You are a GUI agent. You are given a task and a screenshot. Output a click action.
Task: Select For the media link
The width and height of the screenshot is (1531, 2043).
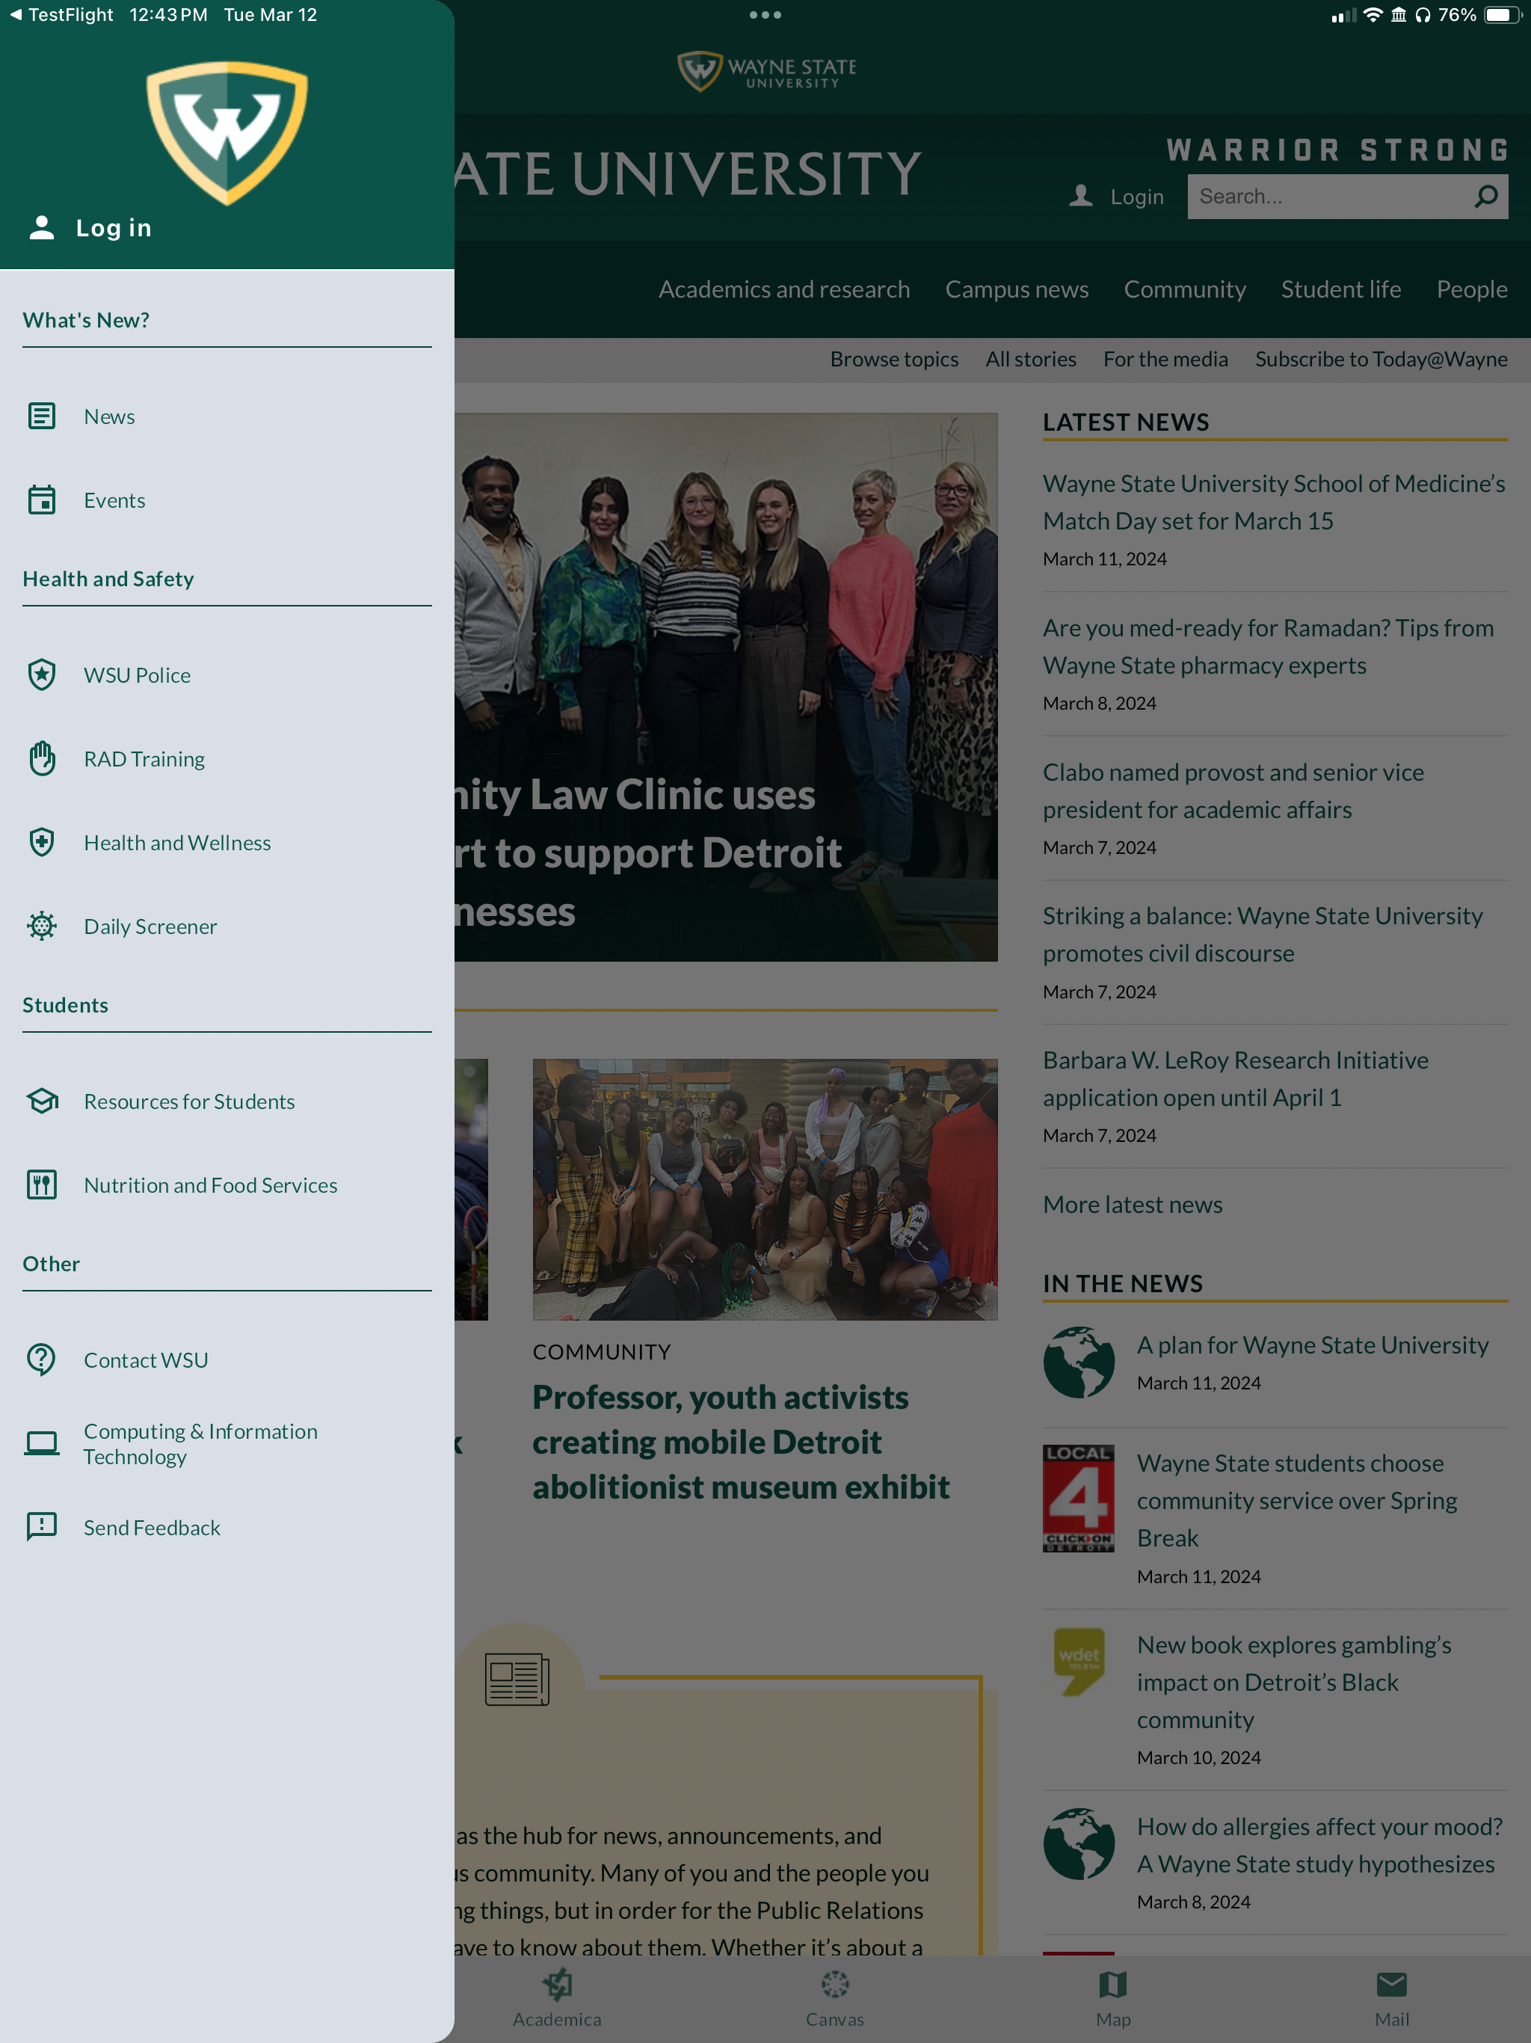click(x=1165, y=359)
